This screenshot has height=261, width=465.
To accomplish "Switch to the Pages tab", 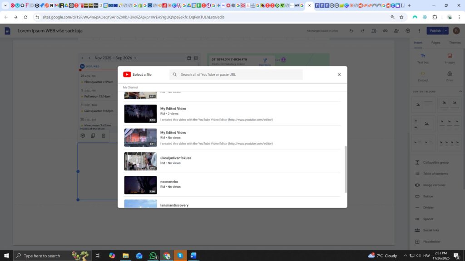I will pos(435,43).
